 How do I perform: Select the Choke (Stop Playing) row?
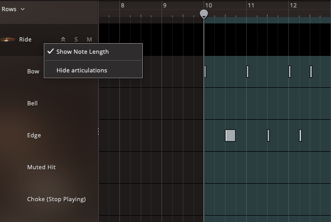tap(56, 199)
